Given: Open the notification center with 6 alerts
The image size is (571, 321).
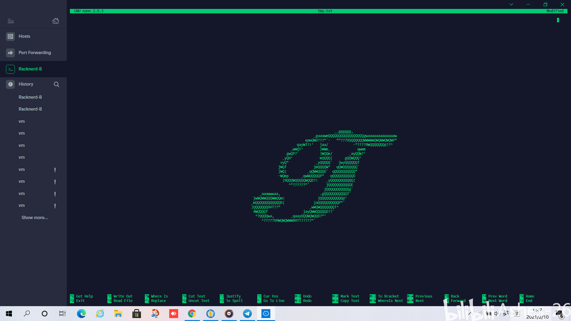Looking at the screenshot, I should click(x=560, y=314).
